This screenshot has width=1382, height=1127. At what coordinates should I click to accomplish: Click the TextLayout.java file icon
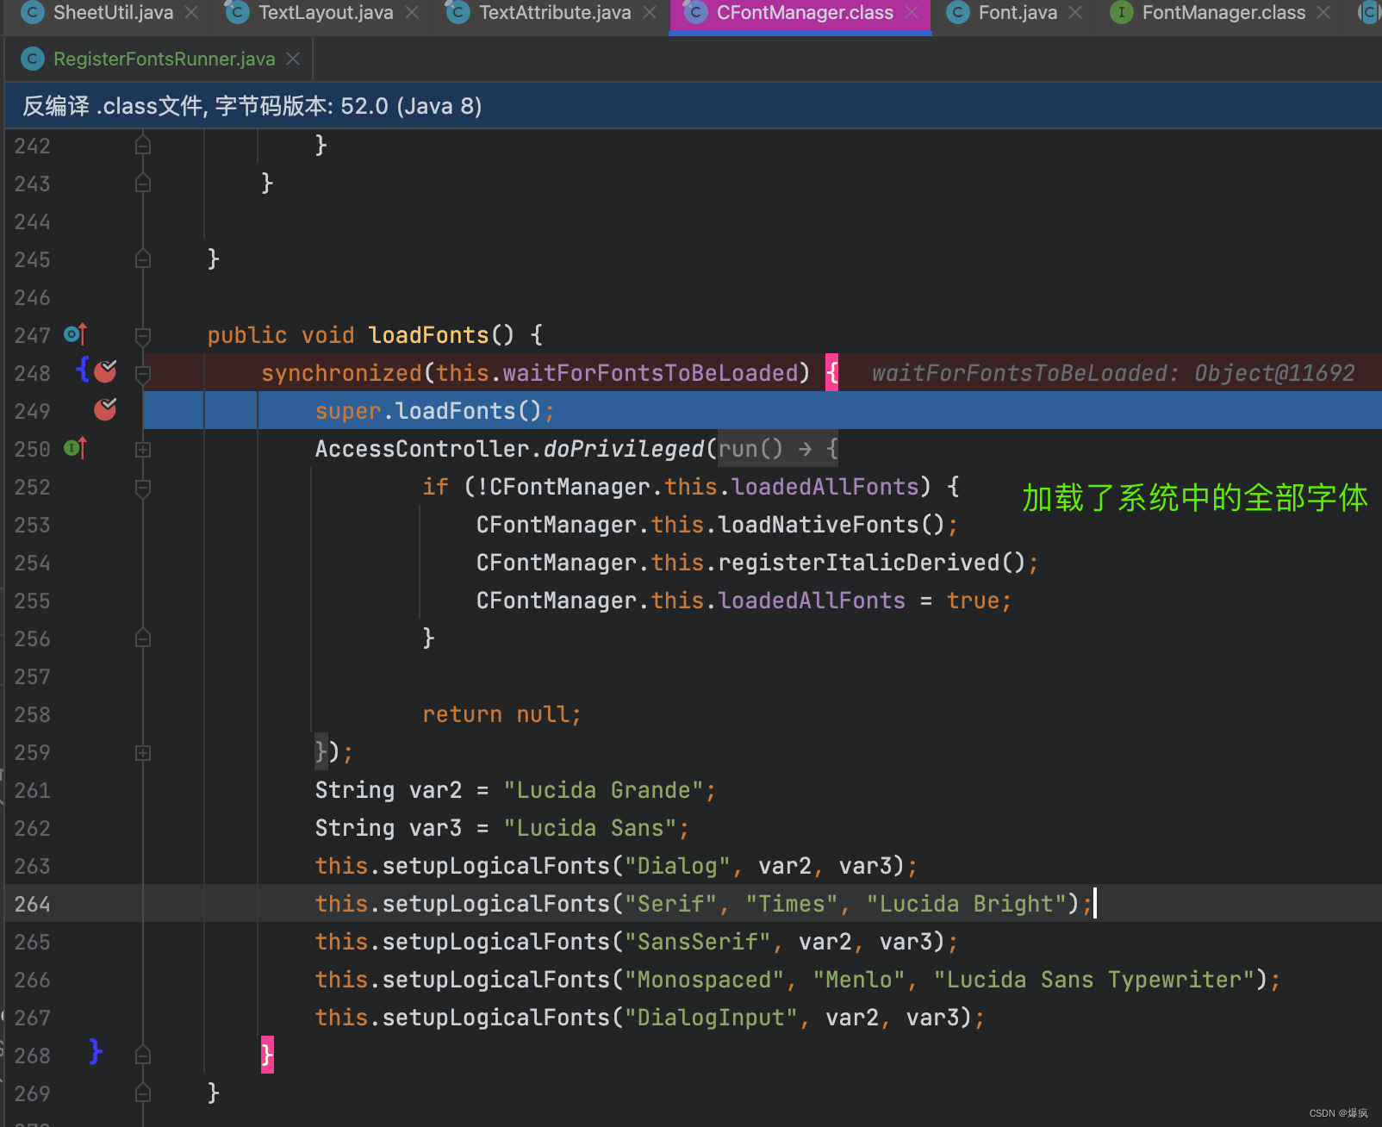(x=237, y=13)
